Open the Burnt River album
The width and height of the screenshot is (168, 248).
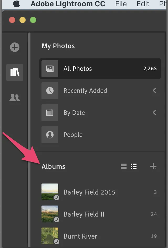coord(100,236)
